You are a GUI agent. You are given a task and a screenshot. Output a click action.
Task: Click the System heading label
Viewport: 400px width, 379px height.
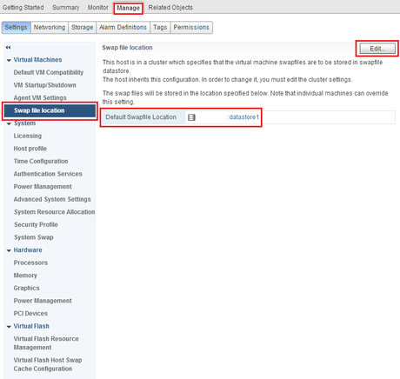pyautogui.click(x=24, y=123)
